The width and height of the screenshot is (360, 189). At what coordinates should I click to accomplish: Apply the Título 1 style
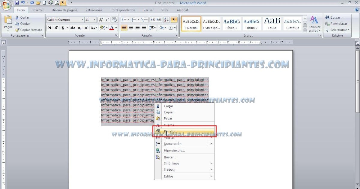point(231,23)
